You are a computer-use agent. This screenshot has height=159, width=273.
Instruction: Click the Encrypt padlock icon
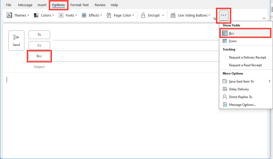[x=143, y=15]
